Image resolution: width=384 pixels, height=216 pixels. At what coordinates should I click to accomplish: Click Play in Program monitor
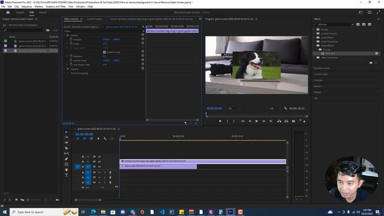[x=257, y=121]
